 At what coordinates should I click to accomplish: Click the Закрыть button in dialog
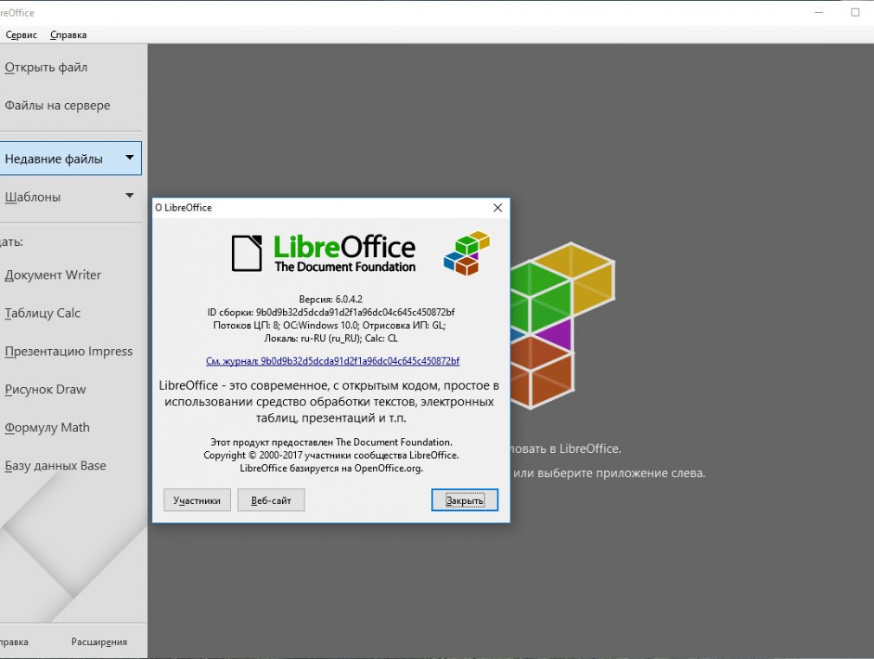(x=465, y=500)
